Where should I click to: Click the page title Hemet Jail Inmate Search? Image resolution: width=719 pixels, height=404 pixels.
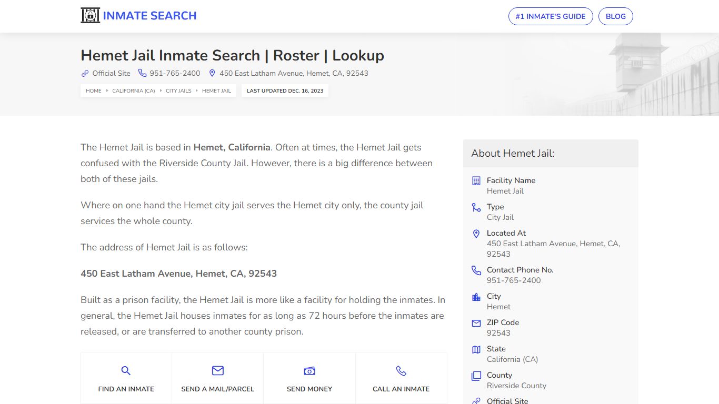232,55
